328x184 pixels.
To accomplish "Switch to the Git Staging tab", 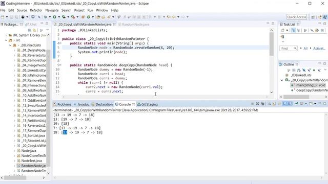I will [148, 104].
